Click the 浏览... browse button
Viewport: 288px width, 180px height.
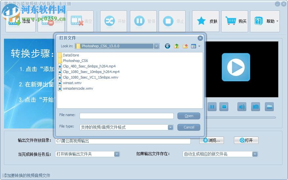tap(212, 140)
